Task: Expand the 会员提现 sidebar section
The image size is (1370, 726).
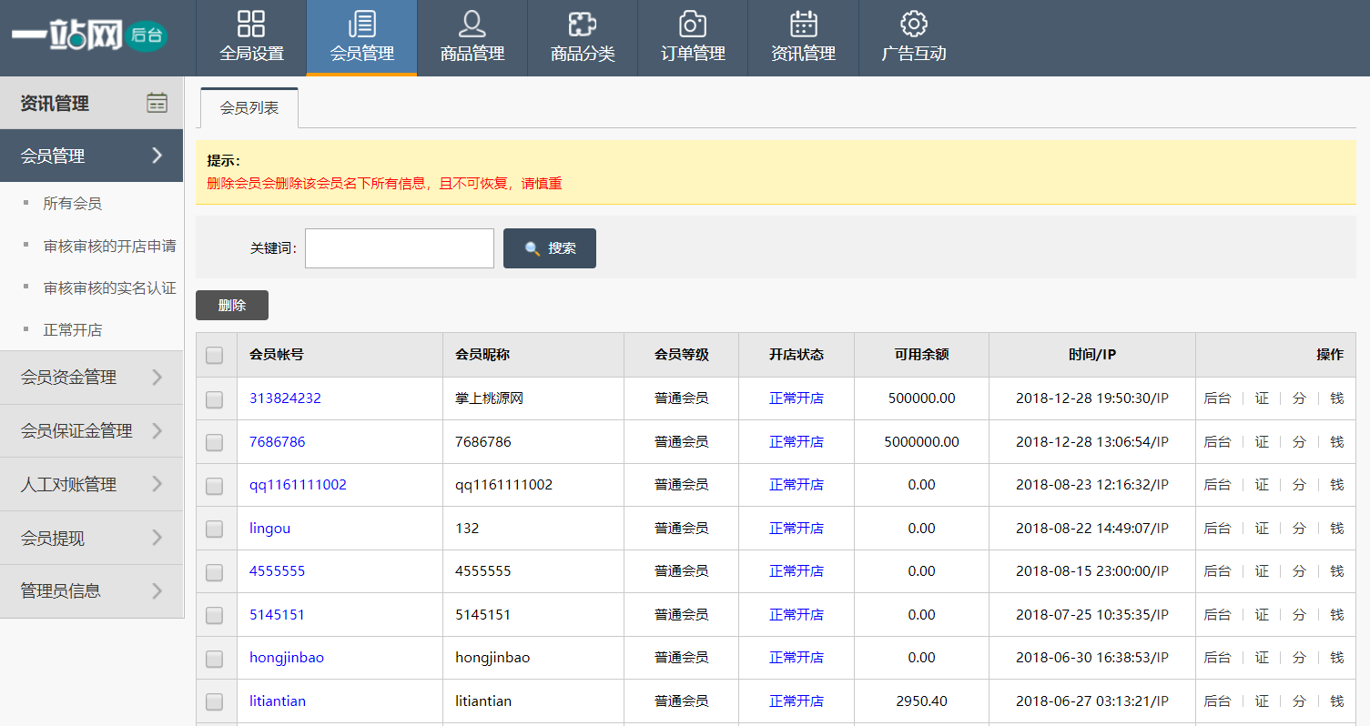Action: (x=91, y=538)
